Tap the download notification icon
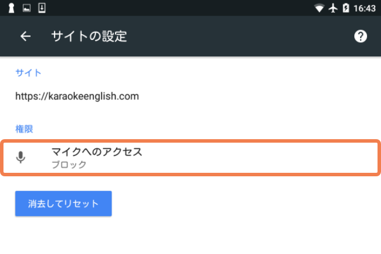Screen dimensions: 381x254 click(42, 8)
